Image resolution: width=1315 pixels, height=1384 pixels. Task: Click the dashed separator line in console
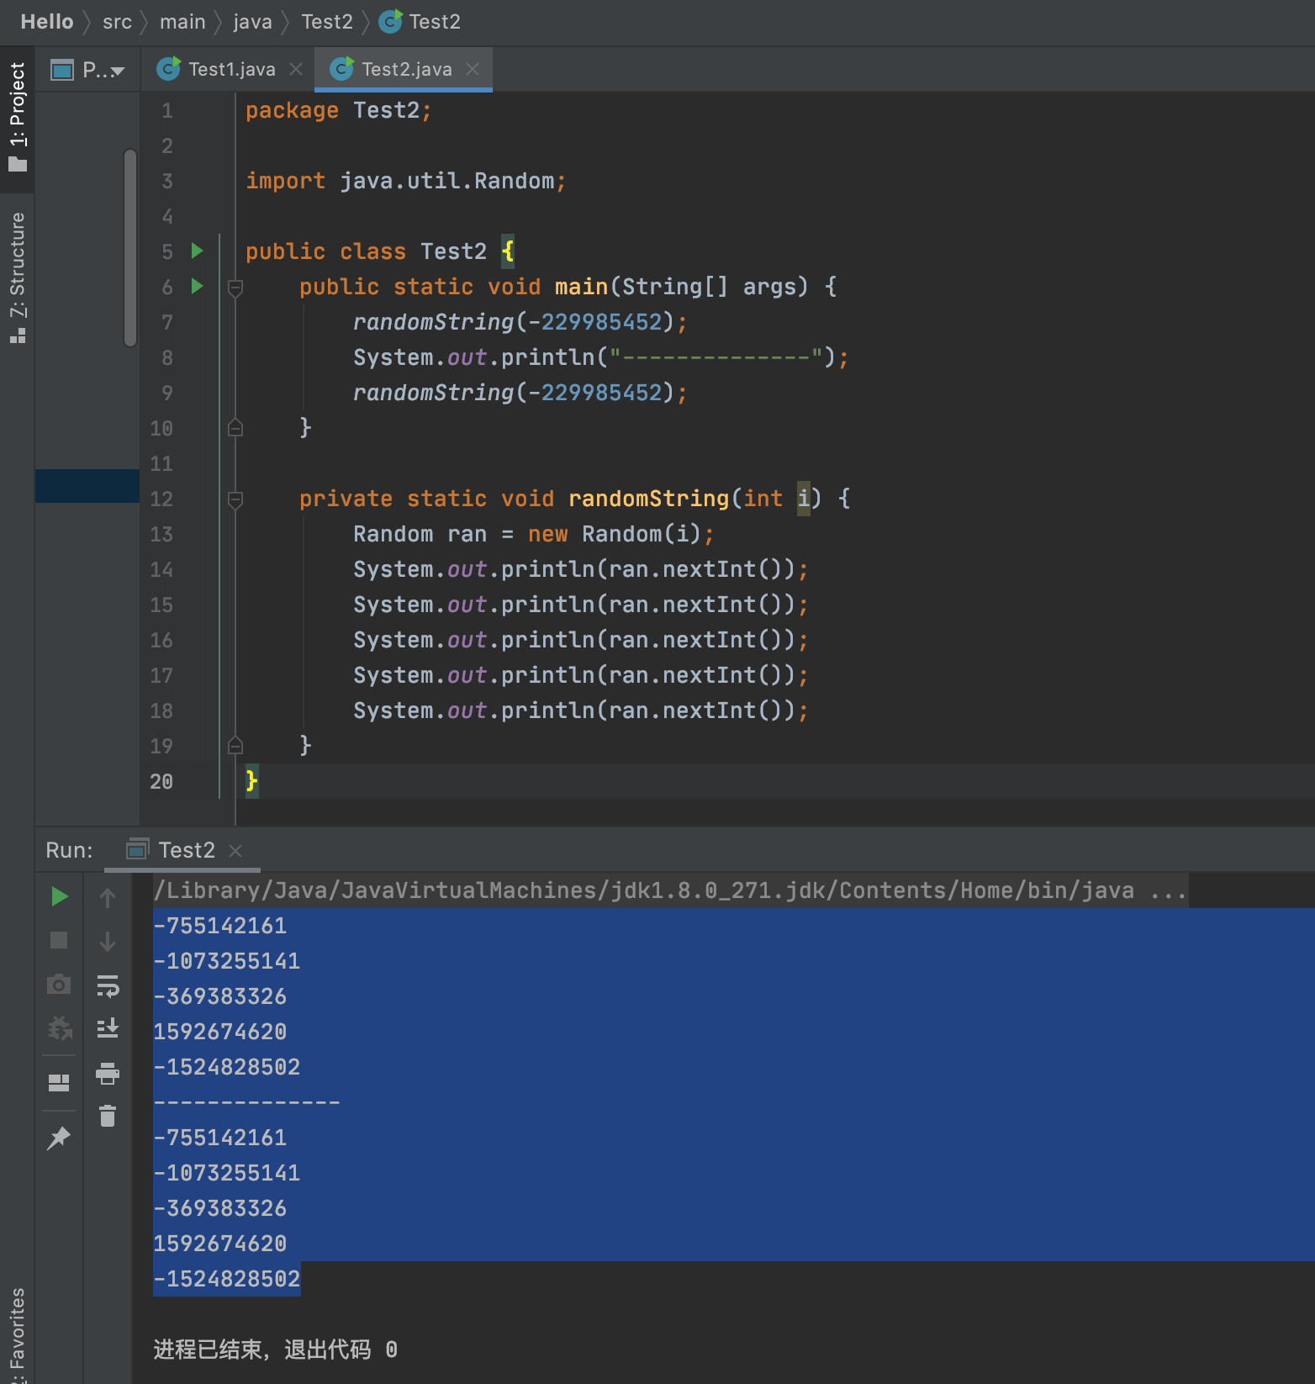(247, 1102)
